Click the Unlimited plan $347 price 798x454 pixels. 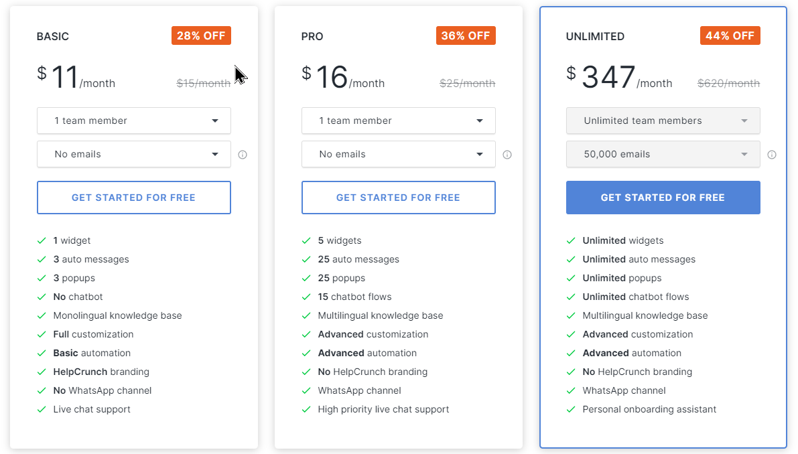pos(608,78)
